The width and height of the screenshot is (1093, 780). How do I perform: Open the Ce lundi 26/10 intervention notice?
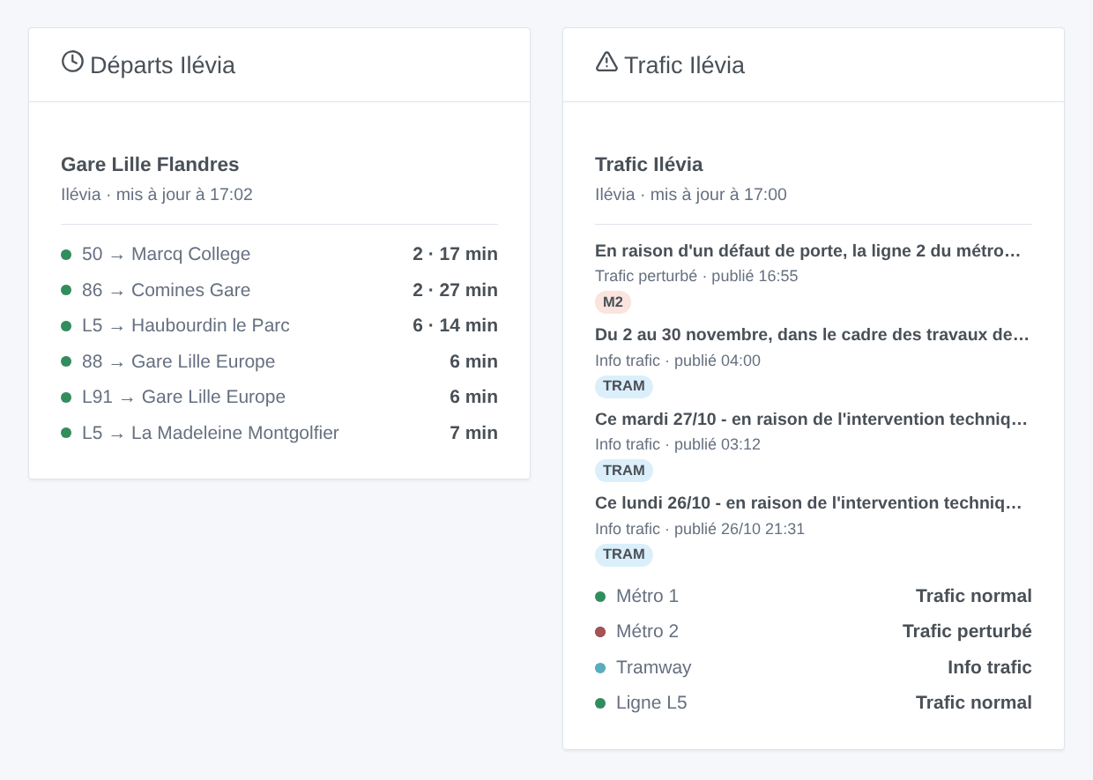pyautogui.click(x=808, y=503)
